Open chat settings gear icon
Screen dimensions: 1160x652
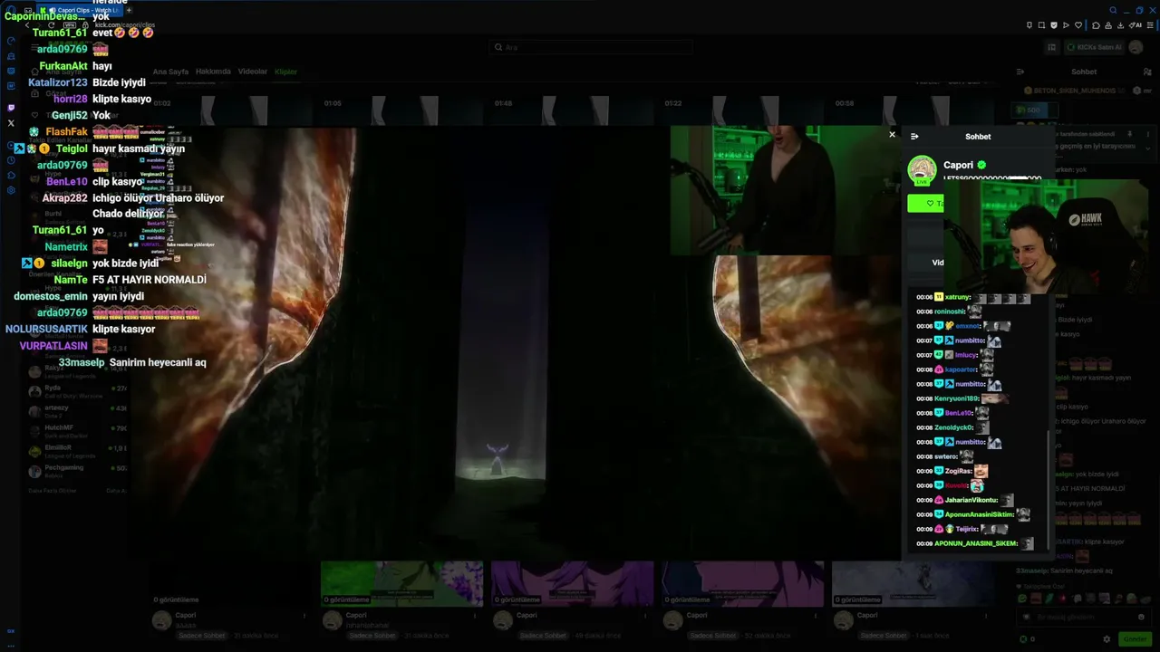1108,639
